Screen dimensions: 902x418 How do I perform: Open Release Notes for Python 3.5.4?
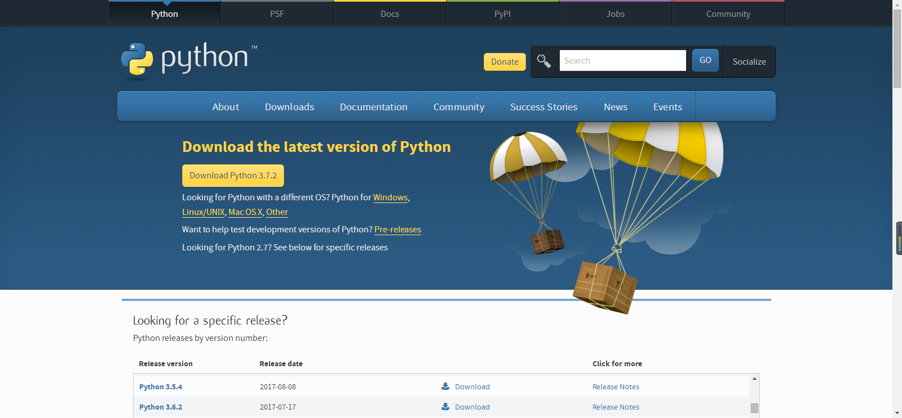[x=616, y=386]
